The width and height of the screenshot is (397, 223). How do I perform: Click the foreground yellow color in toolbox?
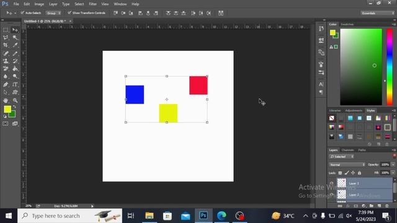click(7, 109)
